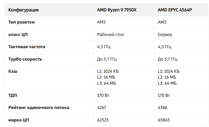Click the EPYC L3: 64 МБ cache line

[167, 83]
